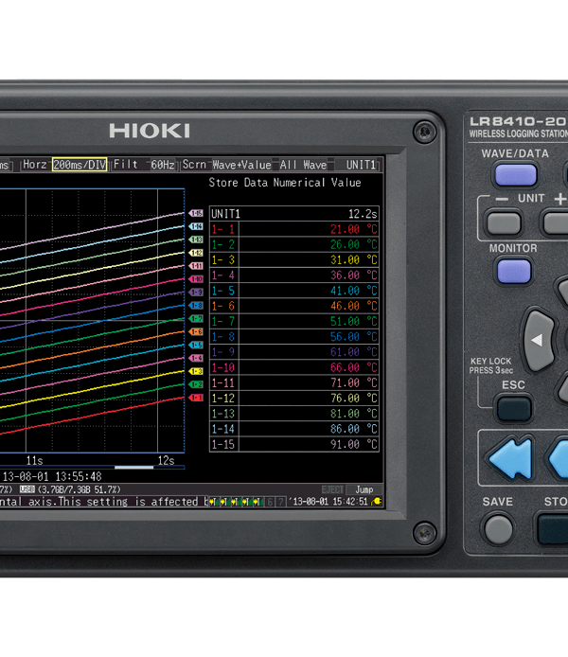Click the EJECT label on screen

[332, 489]
